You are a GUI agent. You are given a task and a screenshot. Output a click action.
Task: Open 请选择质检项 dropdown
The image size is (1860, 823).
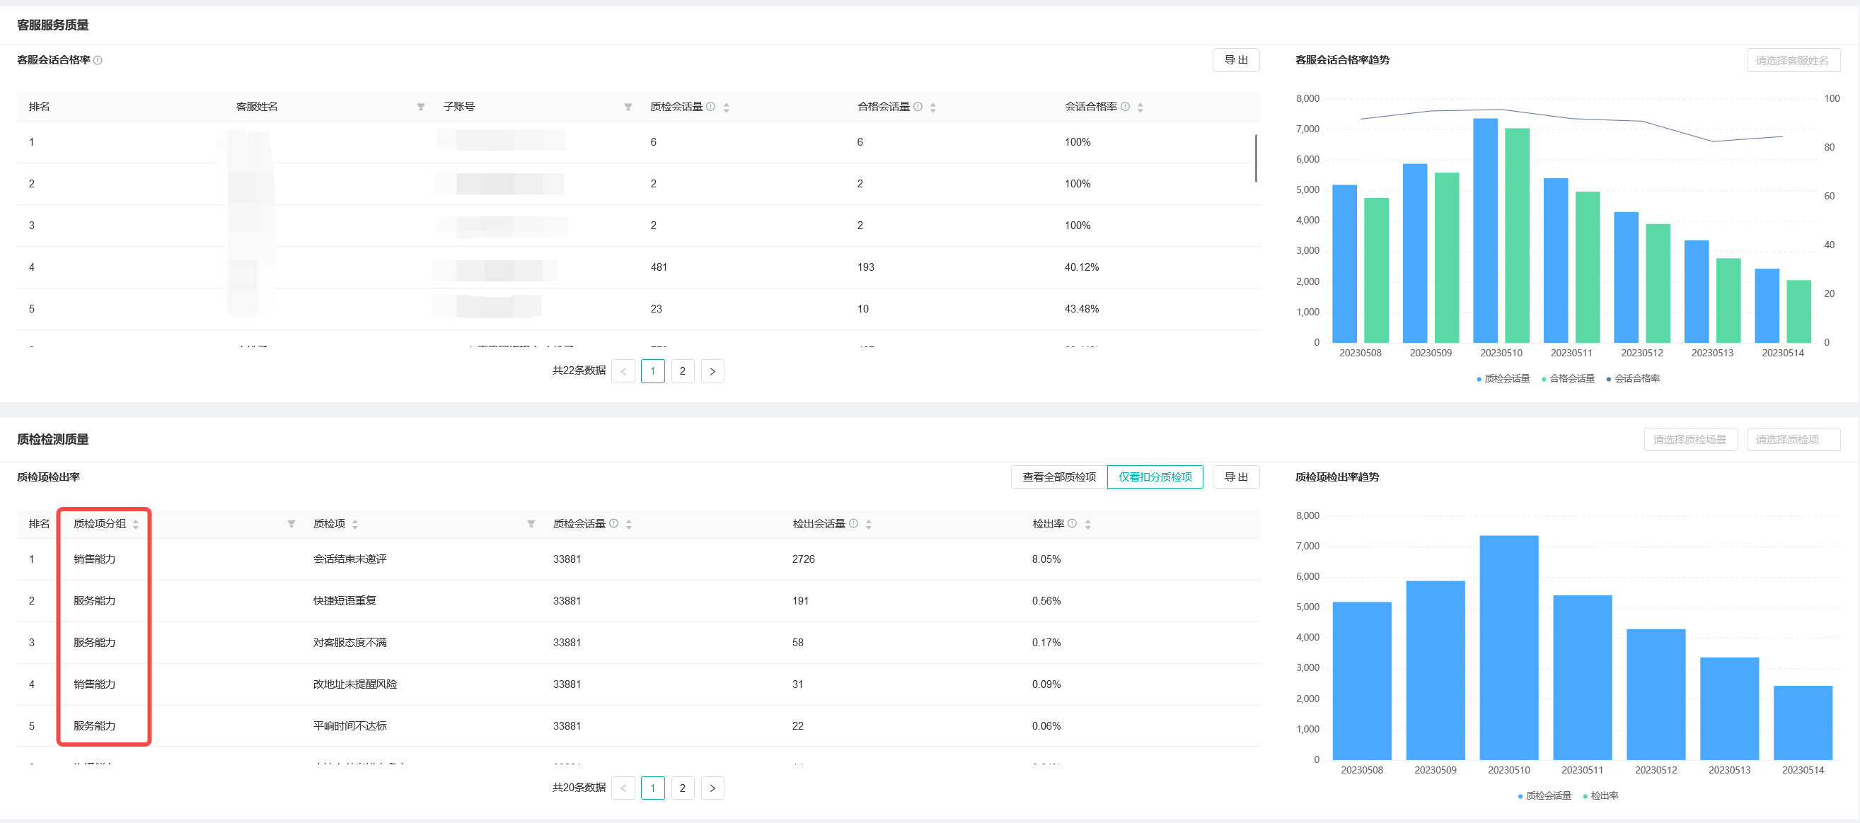1793,440
